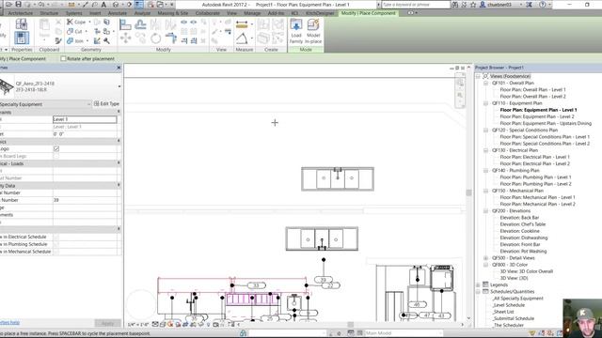
Task: Open Type Properties icon in ribbon
Action: [22, 23]
